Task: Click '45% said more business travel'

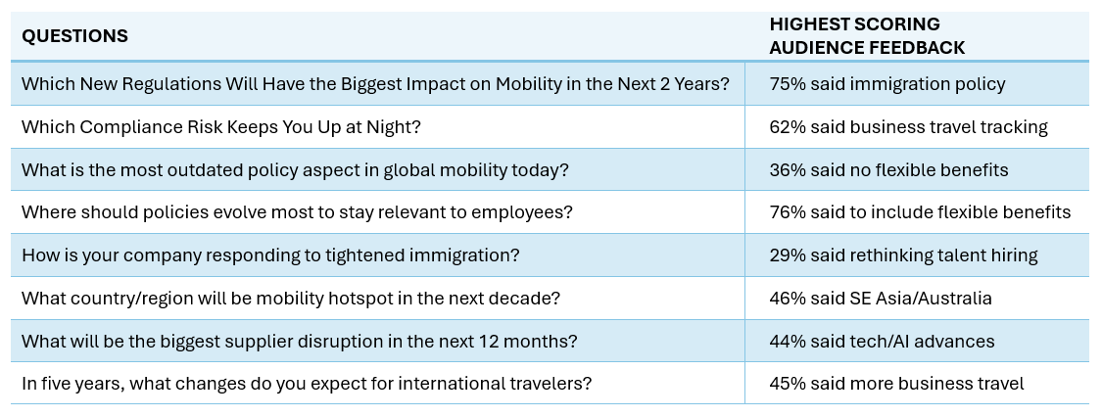Action: (x=897, y=384)
